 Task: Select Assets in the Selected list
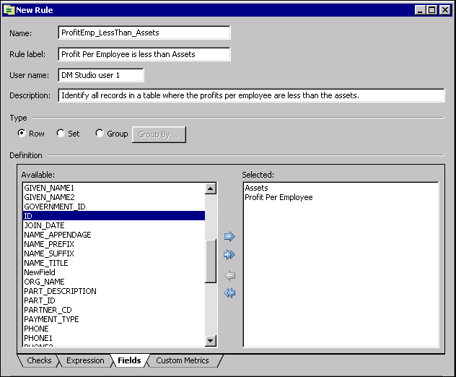(x=256, y=188)
